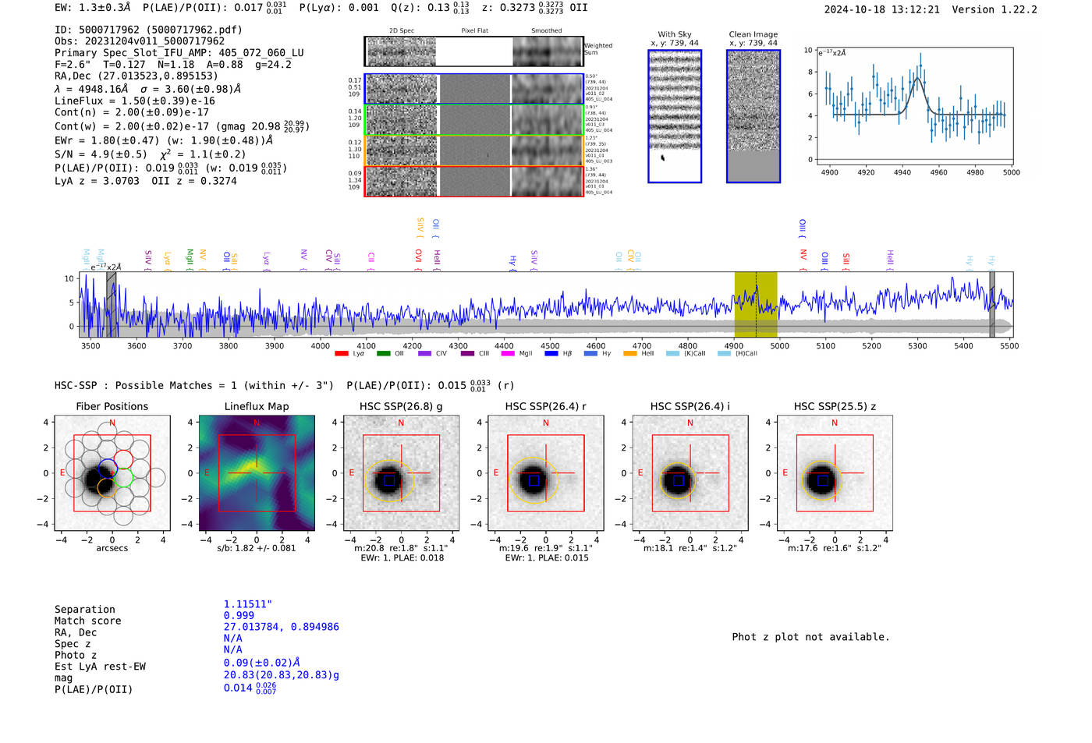Click the gray shaded band near 5460 Å
The image size is (1092, 743).
(x=992, y=305)
